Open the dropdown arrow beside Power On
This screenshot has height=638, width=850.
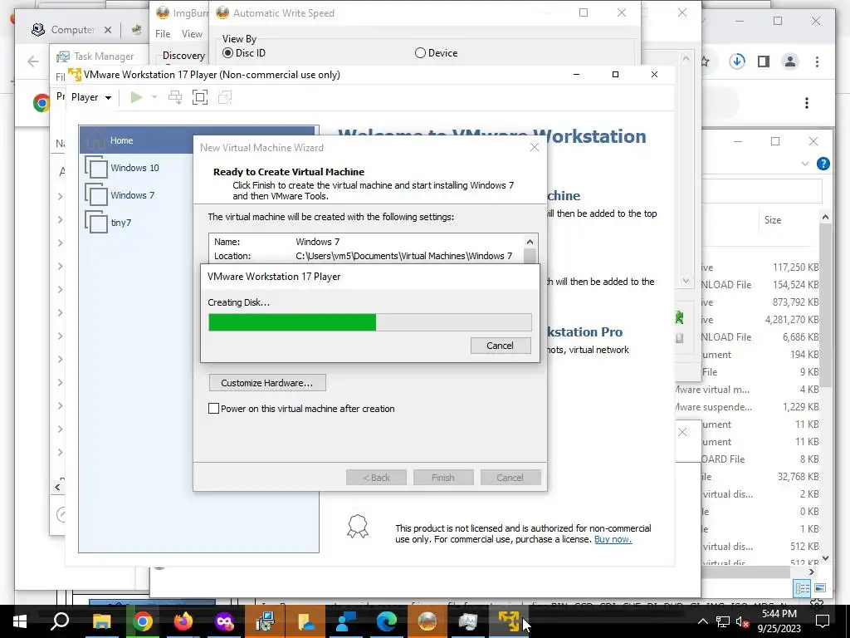[154, 97]
